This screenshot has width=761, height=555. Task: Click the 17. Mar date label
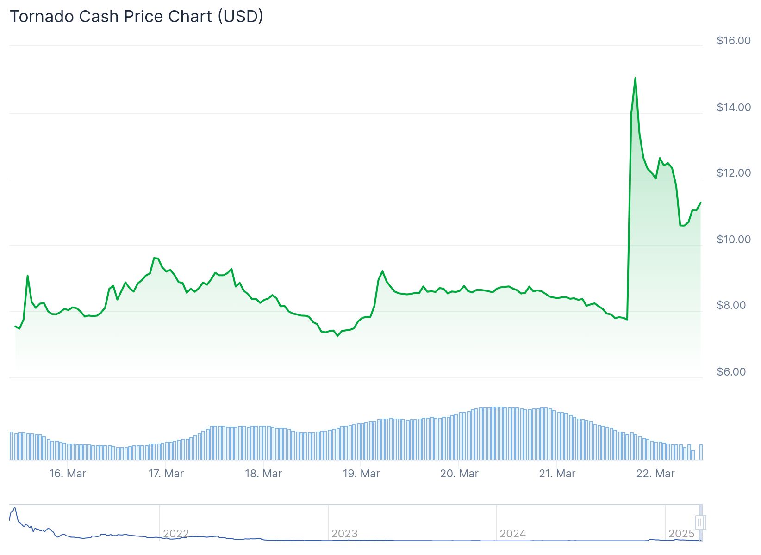[166, 474]
